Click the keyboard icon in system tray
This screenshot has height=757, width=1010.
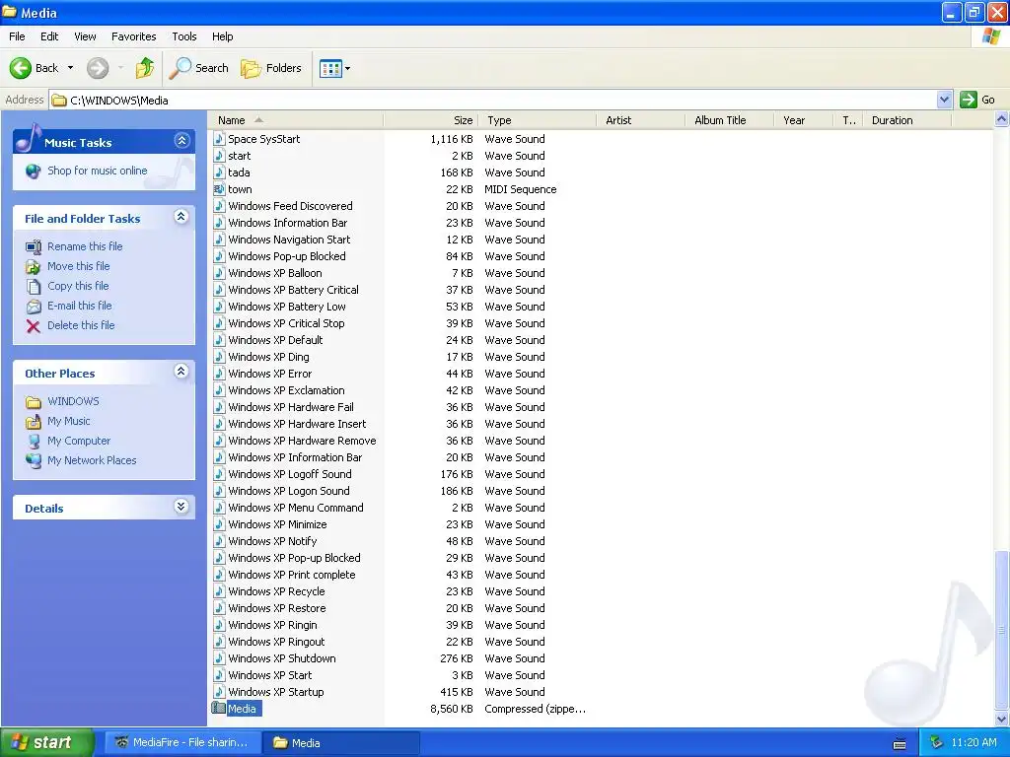click(x=900, y=743)
